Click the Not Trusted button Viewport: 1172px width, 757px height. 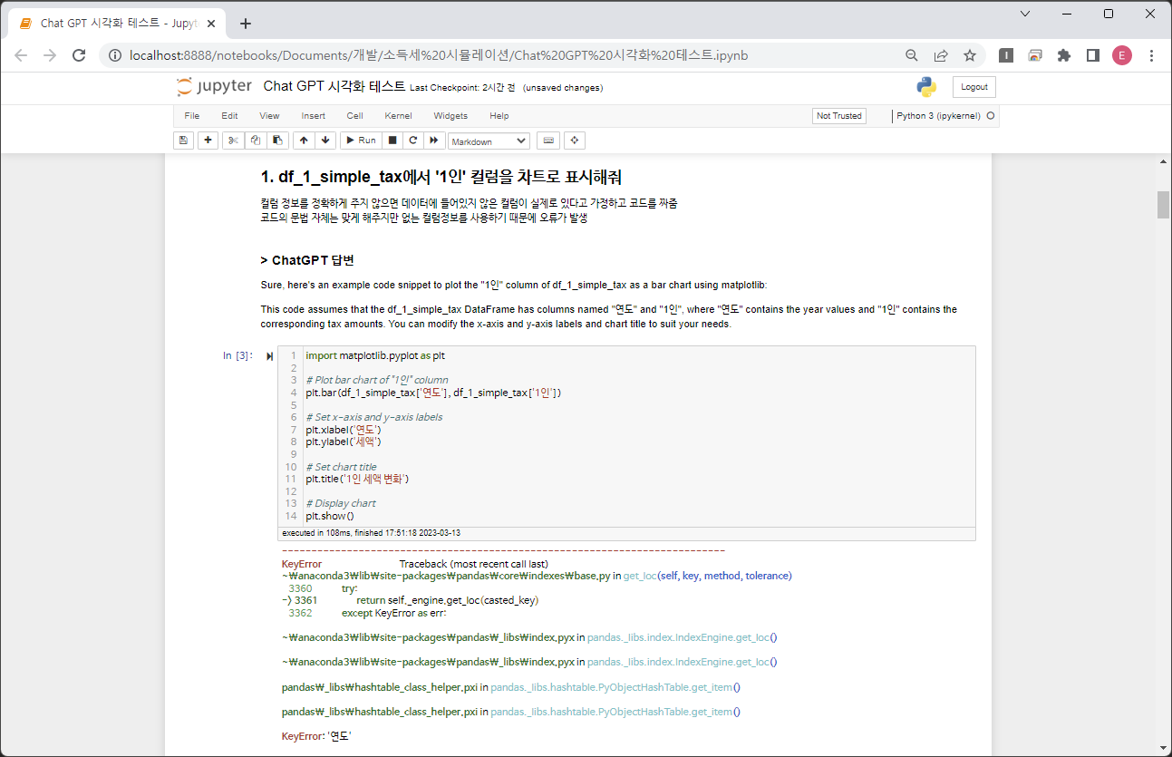(x=839, y=116)
